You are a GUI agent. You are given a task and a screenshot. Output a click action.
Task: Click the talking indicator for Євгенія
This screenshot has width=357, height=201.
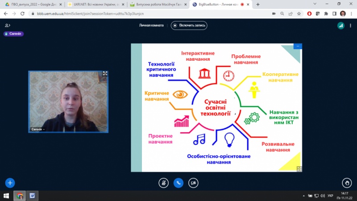click(13, 33)
